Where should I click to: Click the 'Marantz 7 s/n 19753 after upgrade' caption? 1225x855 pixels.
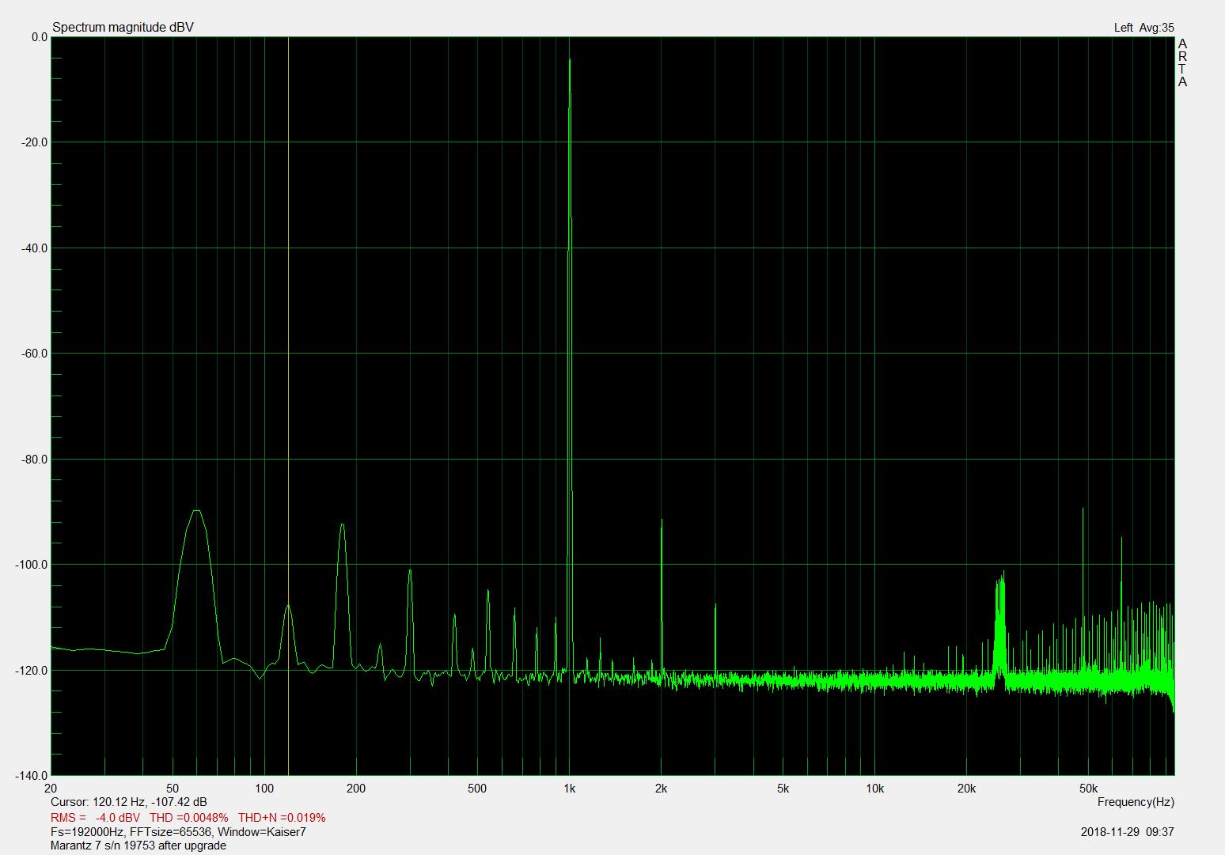coord(138,846)
